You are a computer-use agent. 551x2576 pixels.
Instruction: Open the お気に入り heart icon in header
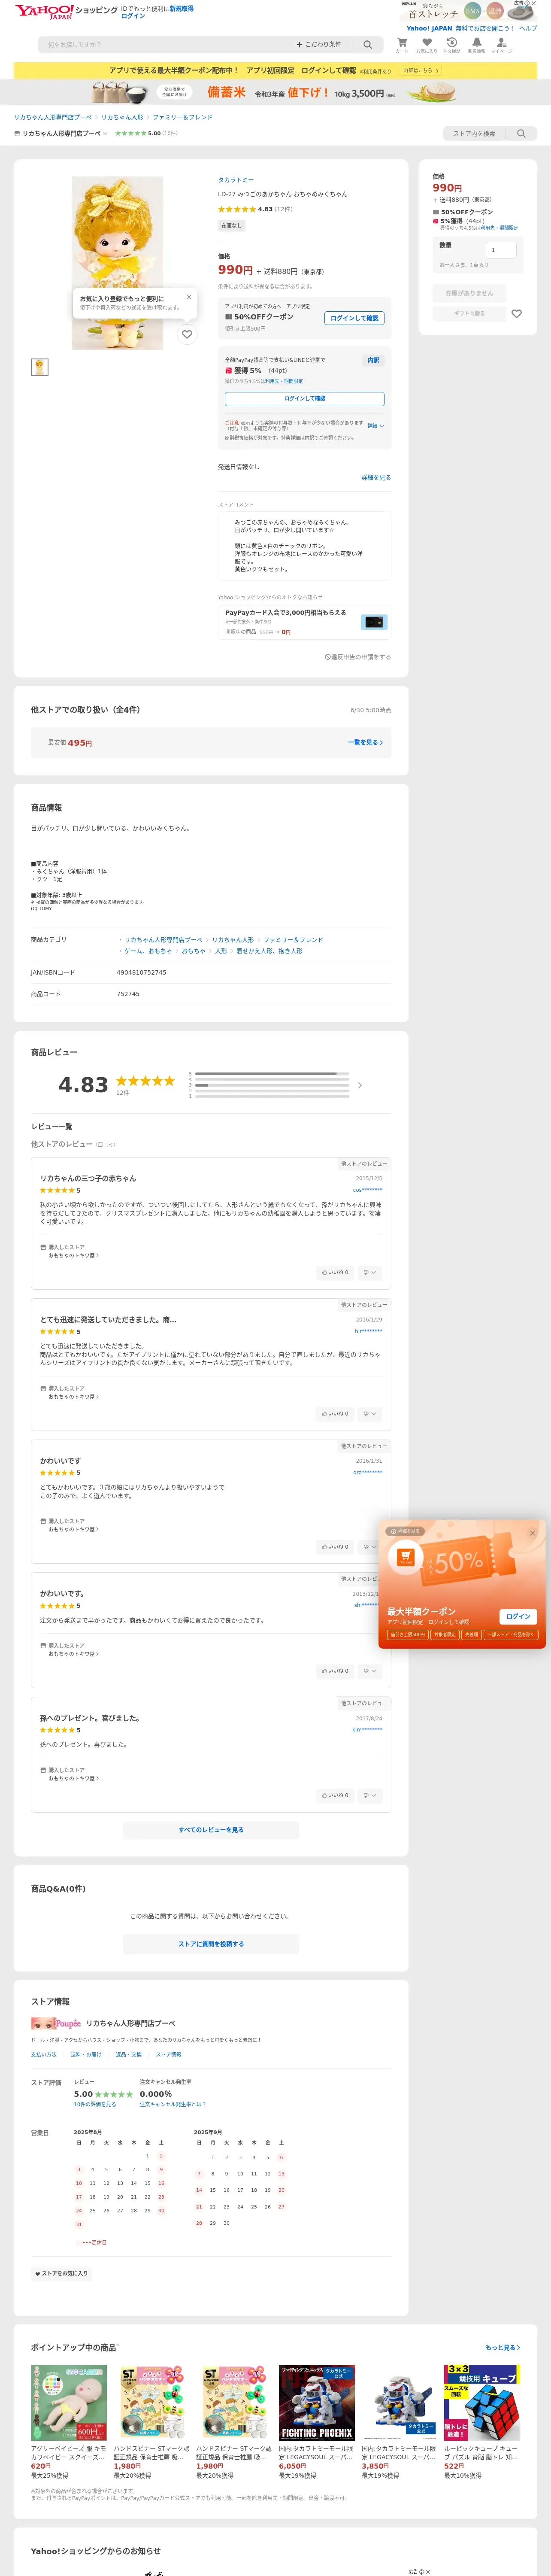point(427,43)
